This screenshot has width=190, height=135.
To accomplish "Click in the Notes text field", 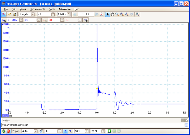I will click(93, 125).
